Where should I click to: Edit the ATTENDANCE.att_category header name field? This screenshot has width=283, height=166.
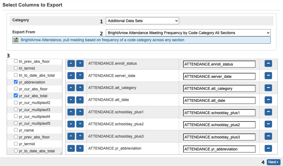tap(219, 88)
